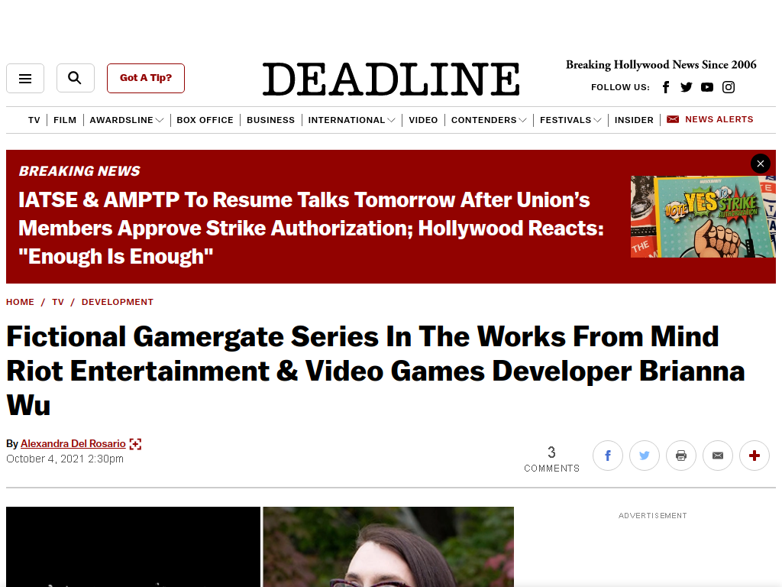Select the October 4, 2021 2:30pm date

(x=65, y=459)
